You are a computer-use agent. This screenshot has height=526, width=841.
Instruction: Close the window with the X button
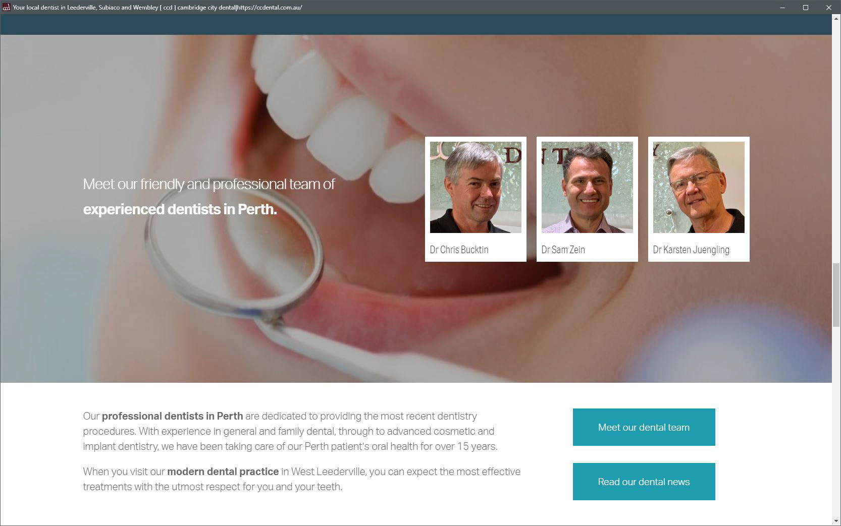pos(829,7)
